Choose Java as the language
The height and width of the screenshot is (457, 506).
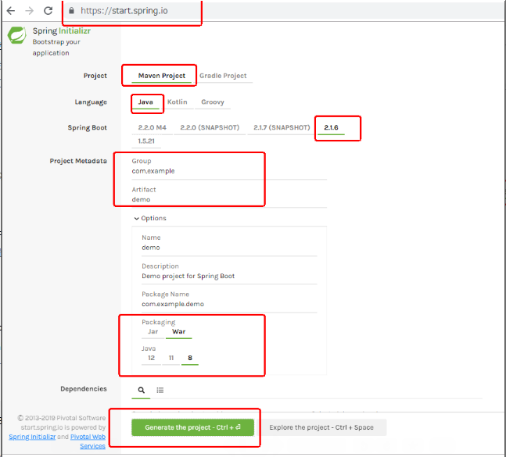click(145, 102)
